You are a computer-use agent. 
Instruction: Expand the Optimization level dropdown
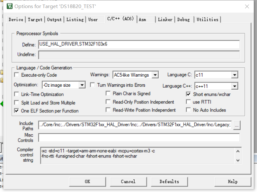tap(82, 85)
